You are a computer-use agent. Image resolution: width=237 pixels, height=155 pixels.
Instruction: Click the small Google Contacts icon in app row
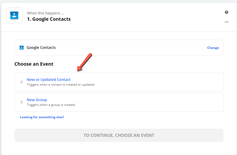click(22, 48)
